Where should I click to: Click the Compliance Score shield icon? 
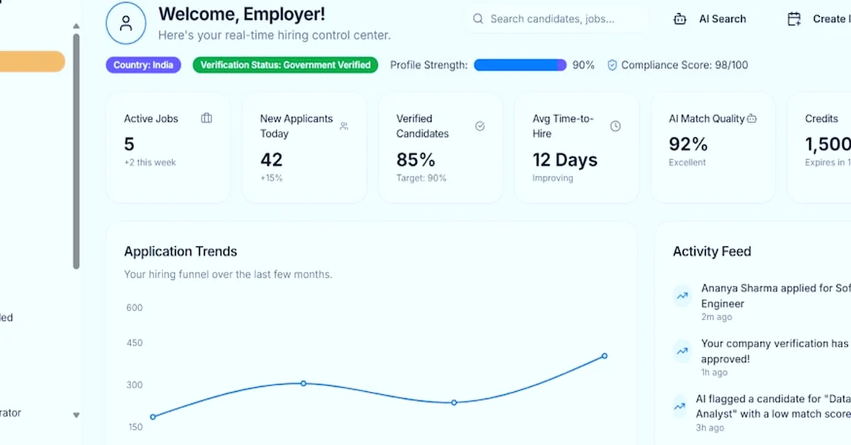tap(612, 65)
